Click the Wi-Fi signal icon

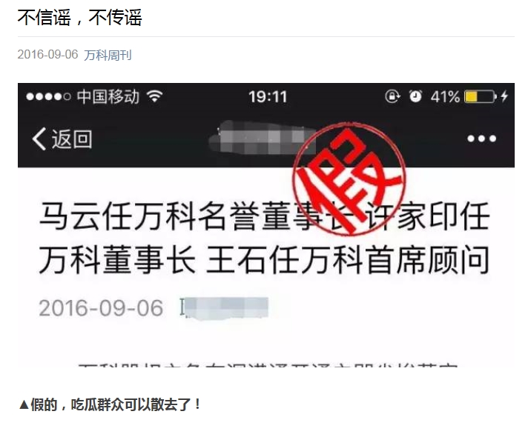[x=155, y=96]
